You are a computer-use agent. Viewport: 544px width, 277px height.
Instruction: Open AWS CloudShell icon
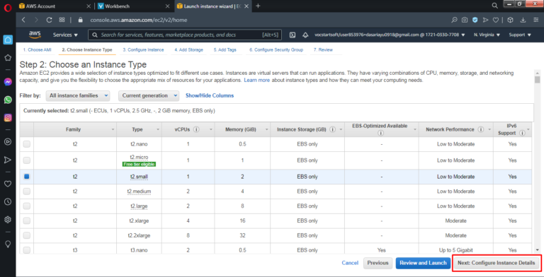pos(293,35)
